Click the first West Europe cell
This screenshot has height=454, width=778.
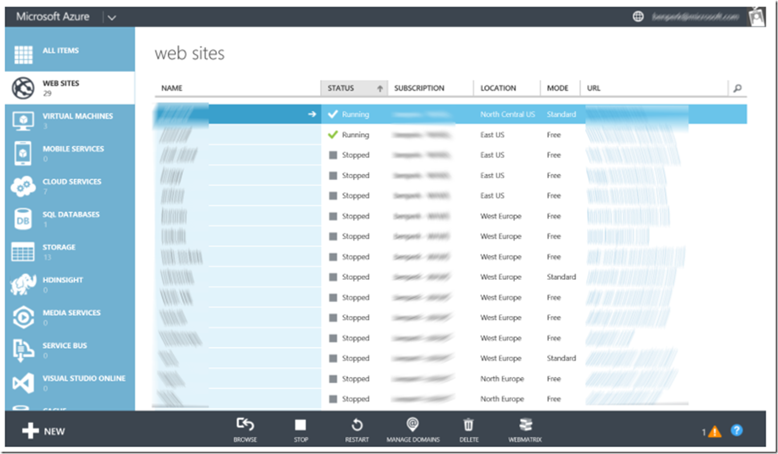(x=501, y=216)
